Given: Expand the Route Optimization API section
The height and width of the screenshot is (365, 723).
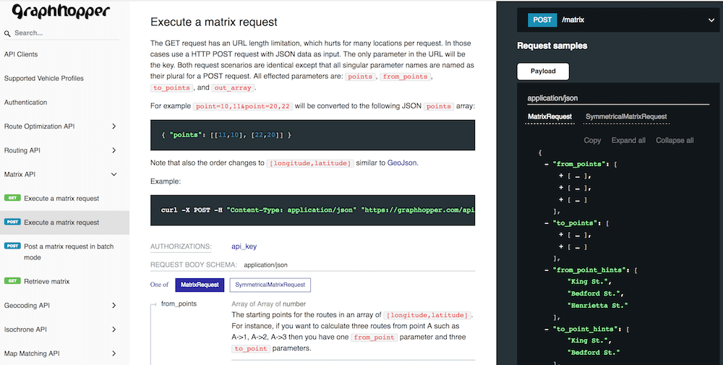Looking at the screenshot, I should coord(114,126).
